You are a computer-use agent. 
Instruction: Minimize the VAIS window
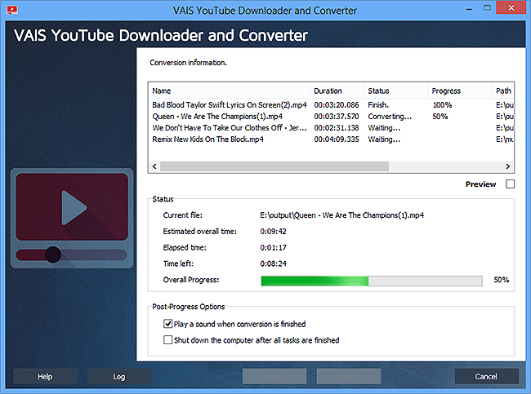(x=469, y=10)
